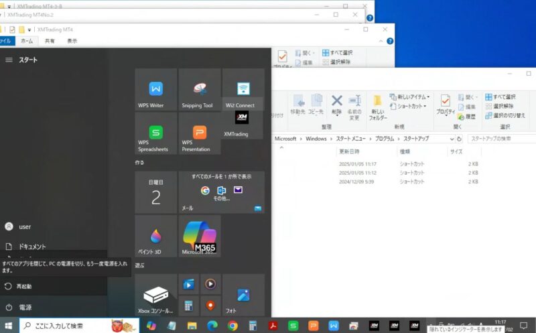Open the Microsoft 365 tile
This screenshot has height=333, width=536.
click(200, 237)
